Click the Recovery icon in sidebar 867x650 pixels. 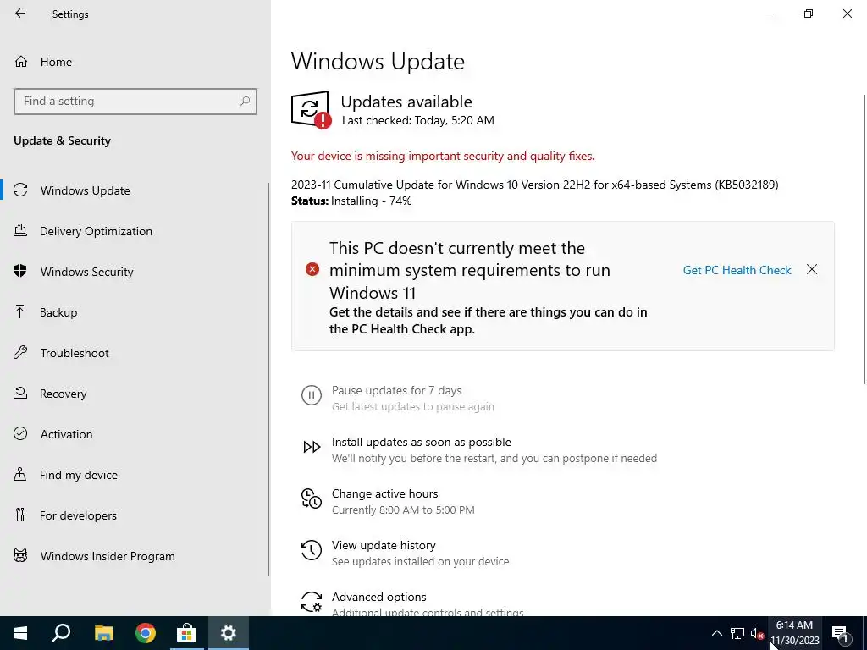tap(20, 393)
